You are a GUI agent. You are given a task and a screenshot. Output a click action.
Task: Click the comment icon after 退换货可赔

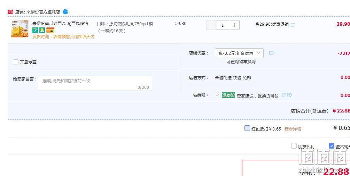[284, 95]
